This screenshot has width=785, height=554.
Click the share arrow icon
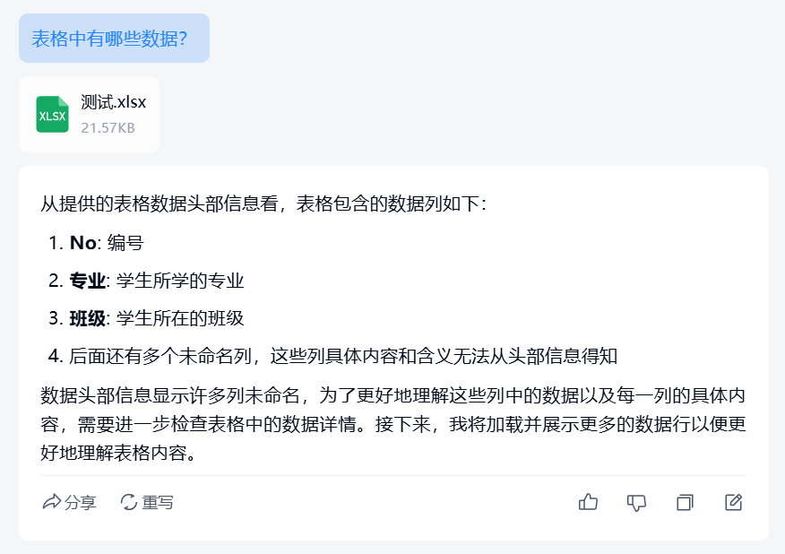click(51, 502)
